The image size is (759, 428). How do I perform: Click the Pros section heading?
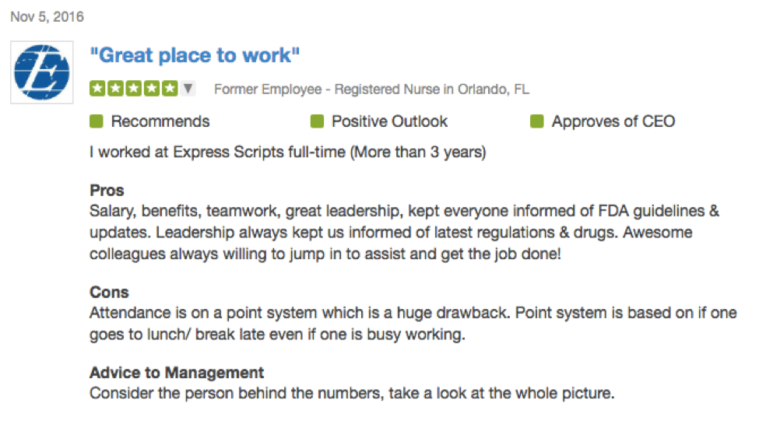pos(107,191)
